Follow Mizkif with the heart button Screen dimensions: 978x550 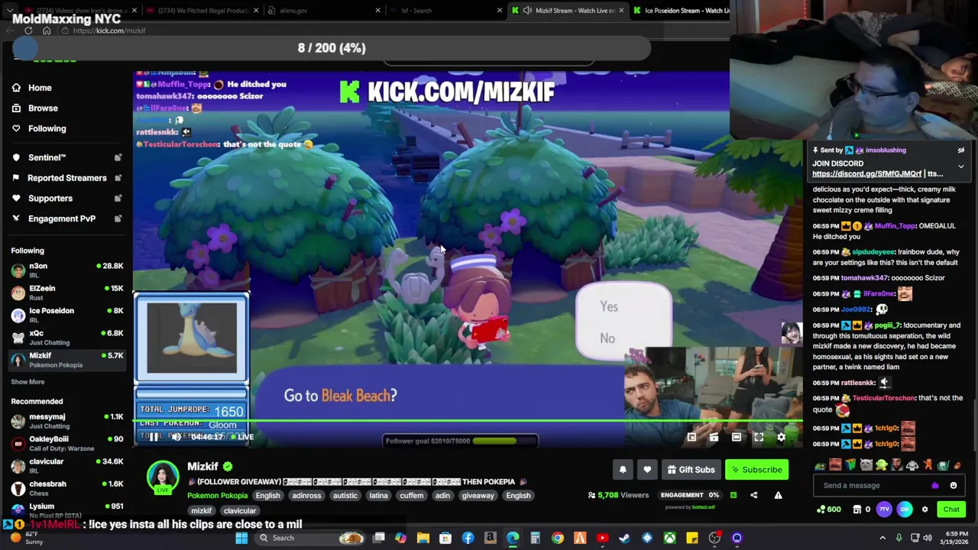point(647,470)
